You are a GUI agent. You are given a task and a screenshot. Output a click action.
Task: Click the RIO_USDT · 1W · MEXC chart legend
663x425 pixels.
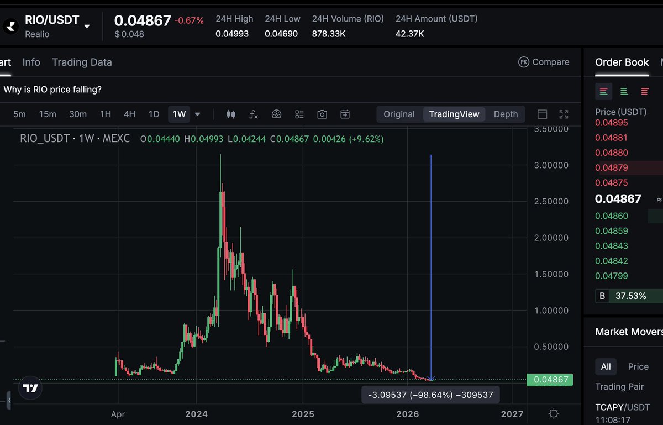pos(75,139)
